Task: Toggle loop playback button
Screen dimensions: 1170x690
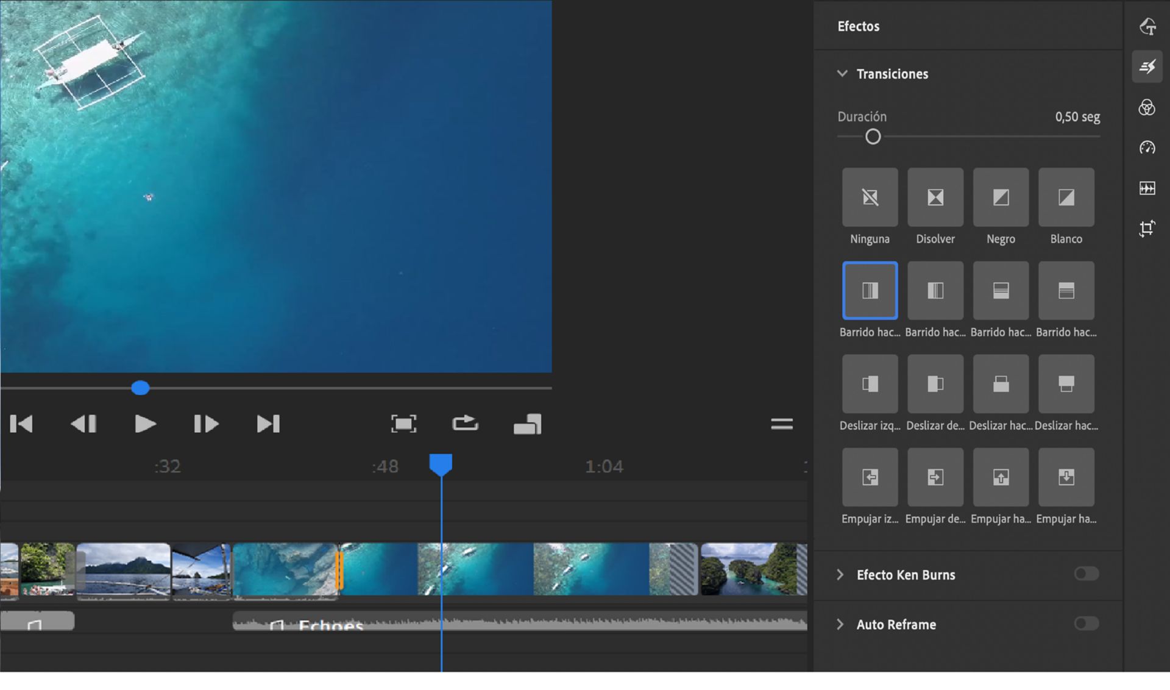Action: (465, 424)
